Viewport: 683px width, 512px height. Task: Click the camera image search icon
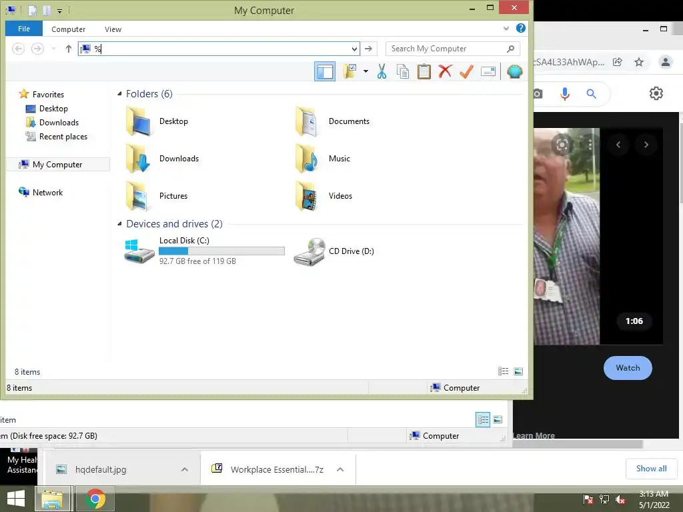[538, 93]
